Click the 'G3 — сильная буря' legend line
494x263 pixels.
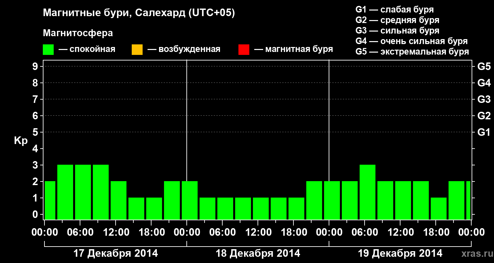click(x=397, y=31)
